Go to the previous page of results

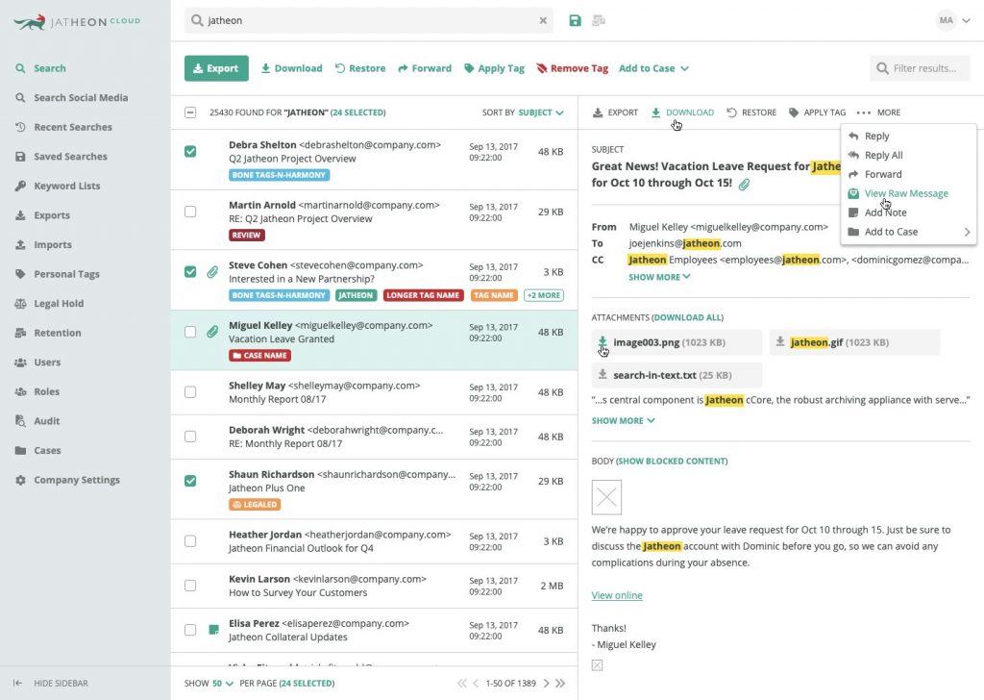click(476, 683)
